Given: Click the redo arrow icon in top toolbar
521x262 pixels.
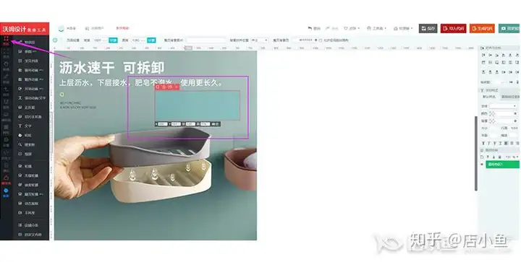Looking at the screenshot, I should click(328, 28).
